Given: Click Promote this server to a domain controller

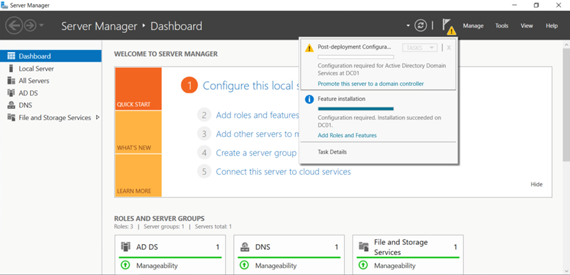Looking at the screenshot, I should pyautogui.click(x=371, y=84).
